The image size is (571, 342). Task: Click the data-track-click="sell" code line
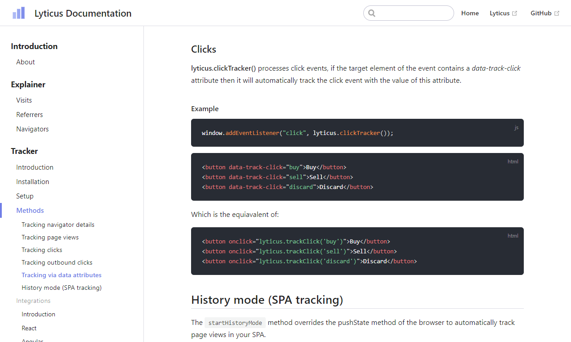click(277, 177)
